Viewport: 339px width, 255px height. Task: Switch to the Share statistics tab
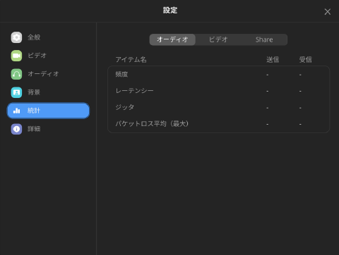[x=264, y=39]
